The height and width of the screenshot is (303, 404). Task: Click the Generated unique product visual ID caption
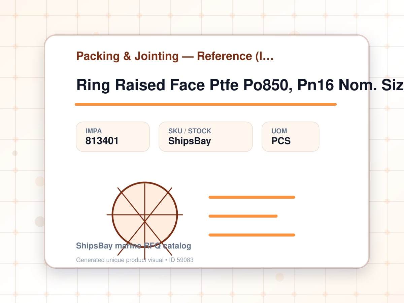click(135, 260)
